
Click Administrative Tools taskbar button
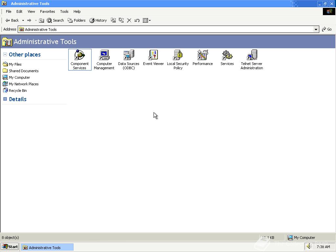(47, 247)
